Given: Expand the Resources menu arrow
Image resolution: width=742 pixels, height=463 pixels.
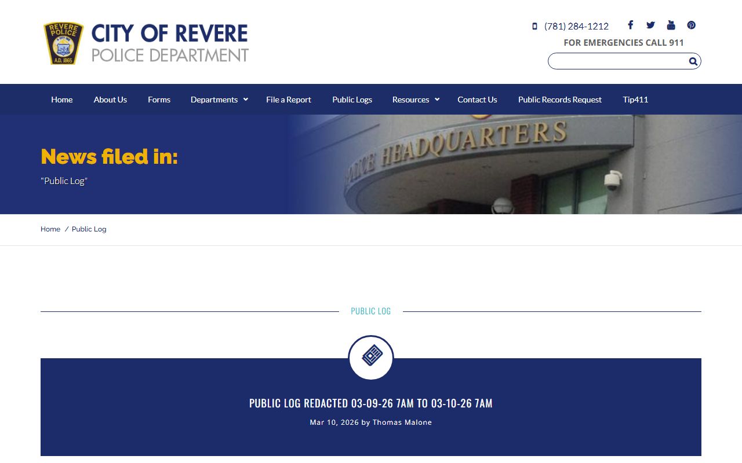Looking at the screenshot, I should pyautogui.click(x=437, y=100).
